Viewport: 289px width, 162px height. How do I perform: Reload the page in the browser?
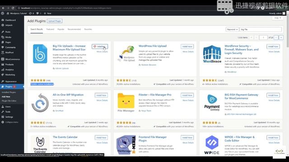pyautogui.click(x=13, y=8)
